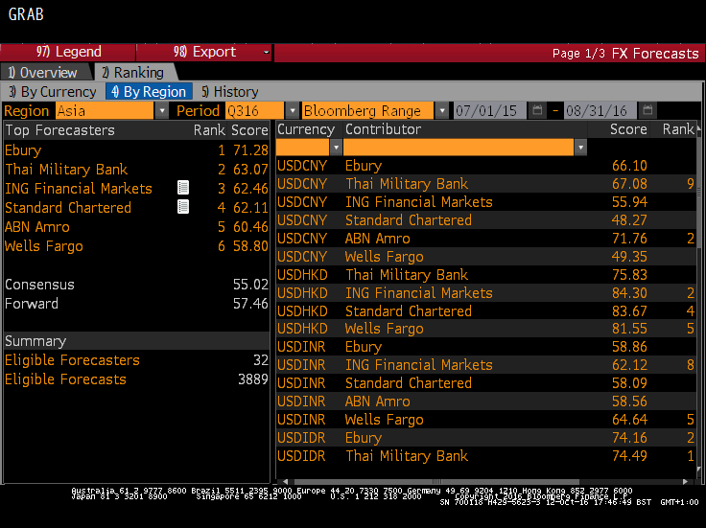
Task: Click the Rank column header in table
Action: (677, 129)
